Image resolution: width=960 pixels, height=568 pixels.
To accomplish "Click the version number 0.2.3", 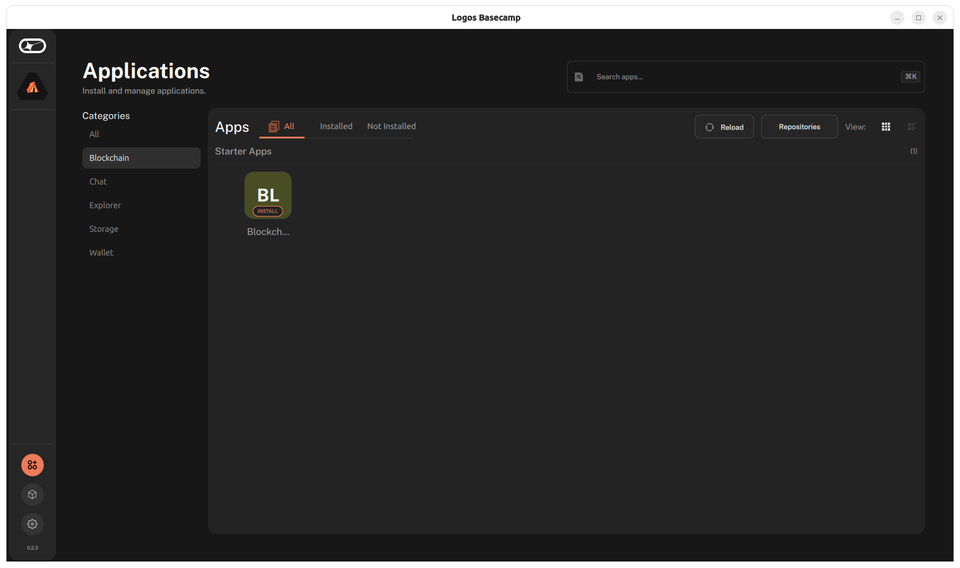I will (33, 548).
